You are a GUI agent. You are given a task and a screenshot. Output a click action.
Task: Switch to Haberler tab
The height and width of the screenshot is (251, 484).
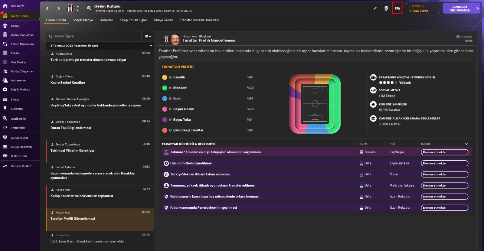click(x=106, y=20)
